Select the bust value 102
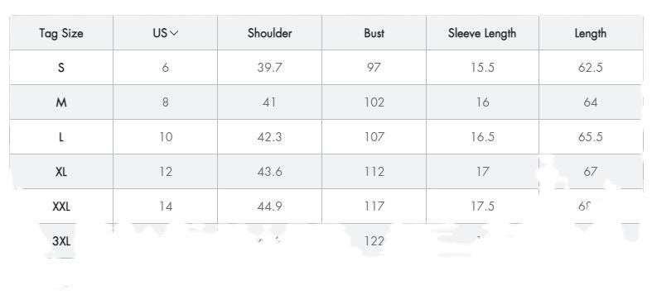This screenshot has width=652, height=299. [374, 102]
